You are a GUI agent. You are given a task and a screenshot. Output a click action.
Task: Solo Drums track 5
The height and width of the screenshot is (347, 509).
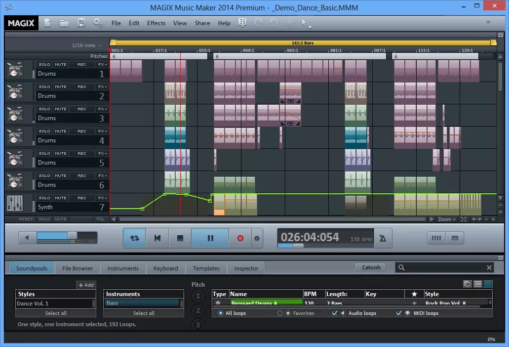(44, 153)
